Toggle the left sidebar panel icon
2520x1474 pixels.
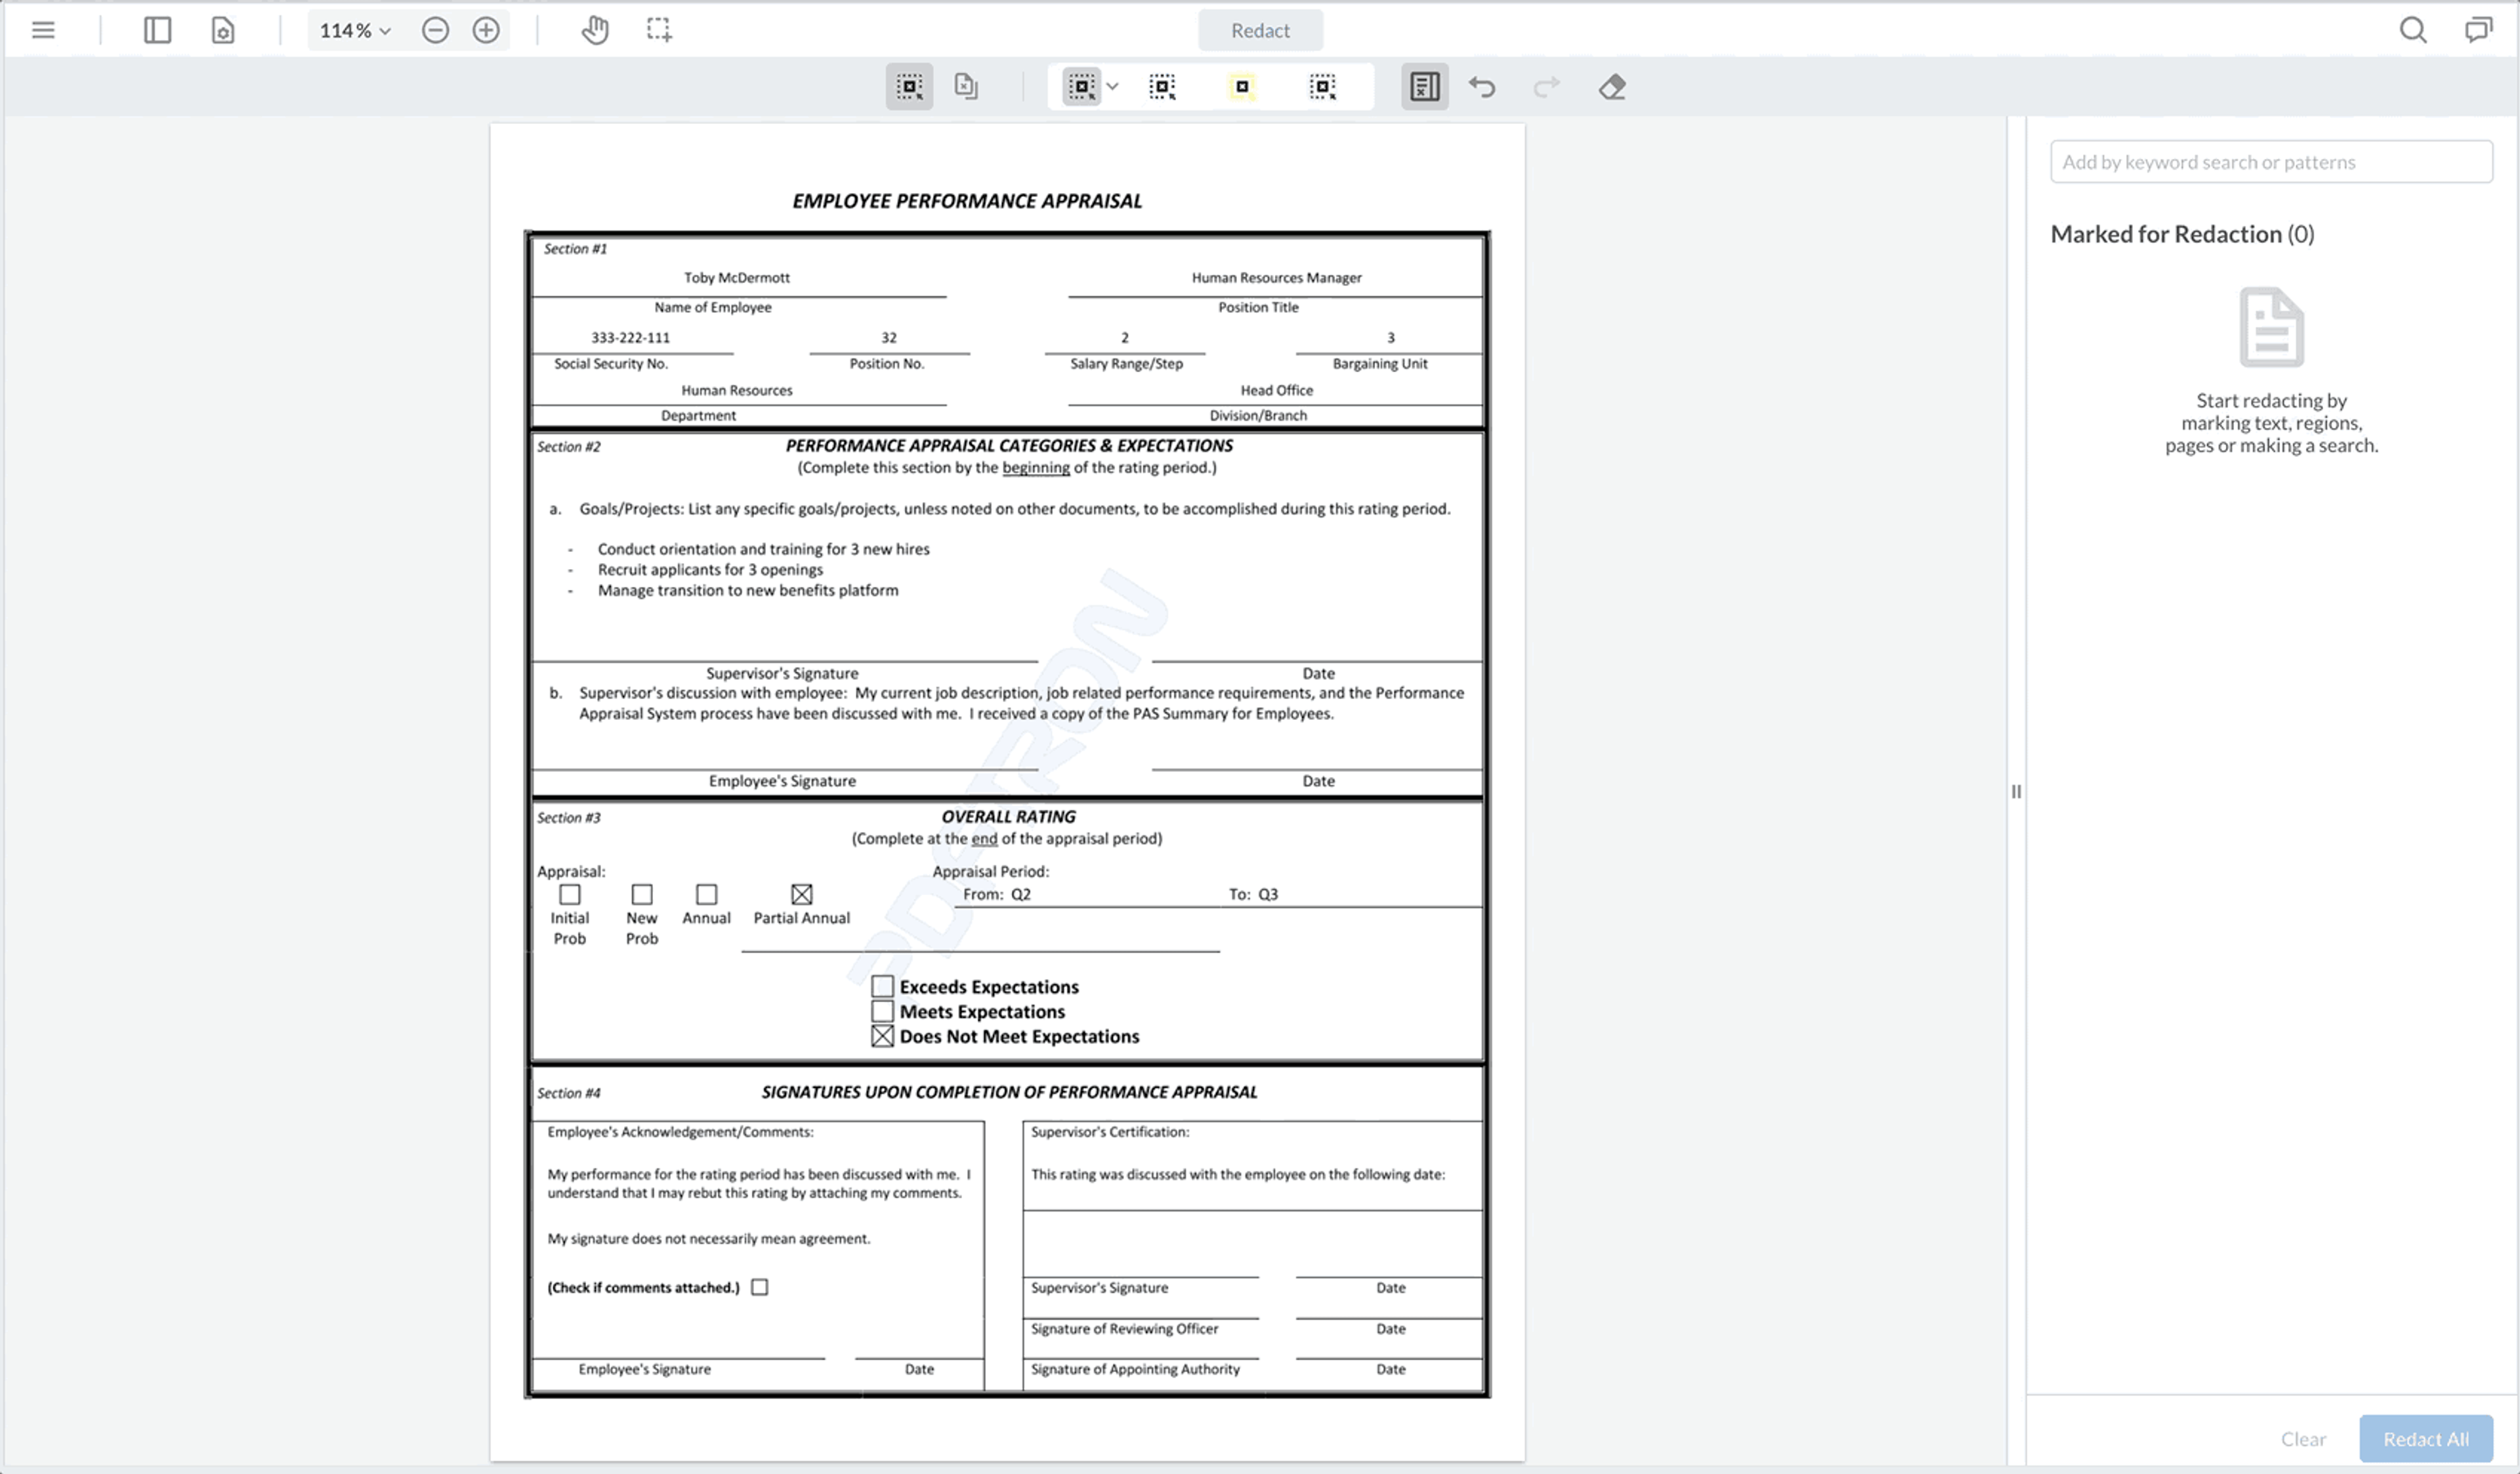(157, 30)
